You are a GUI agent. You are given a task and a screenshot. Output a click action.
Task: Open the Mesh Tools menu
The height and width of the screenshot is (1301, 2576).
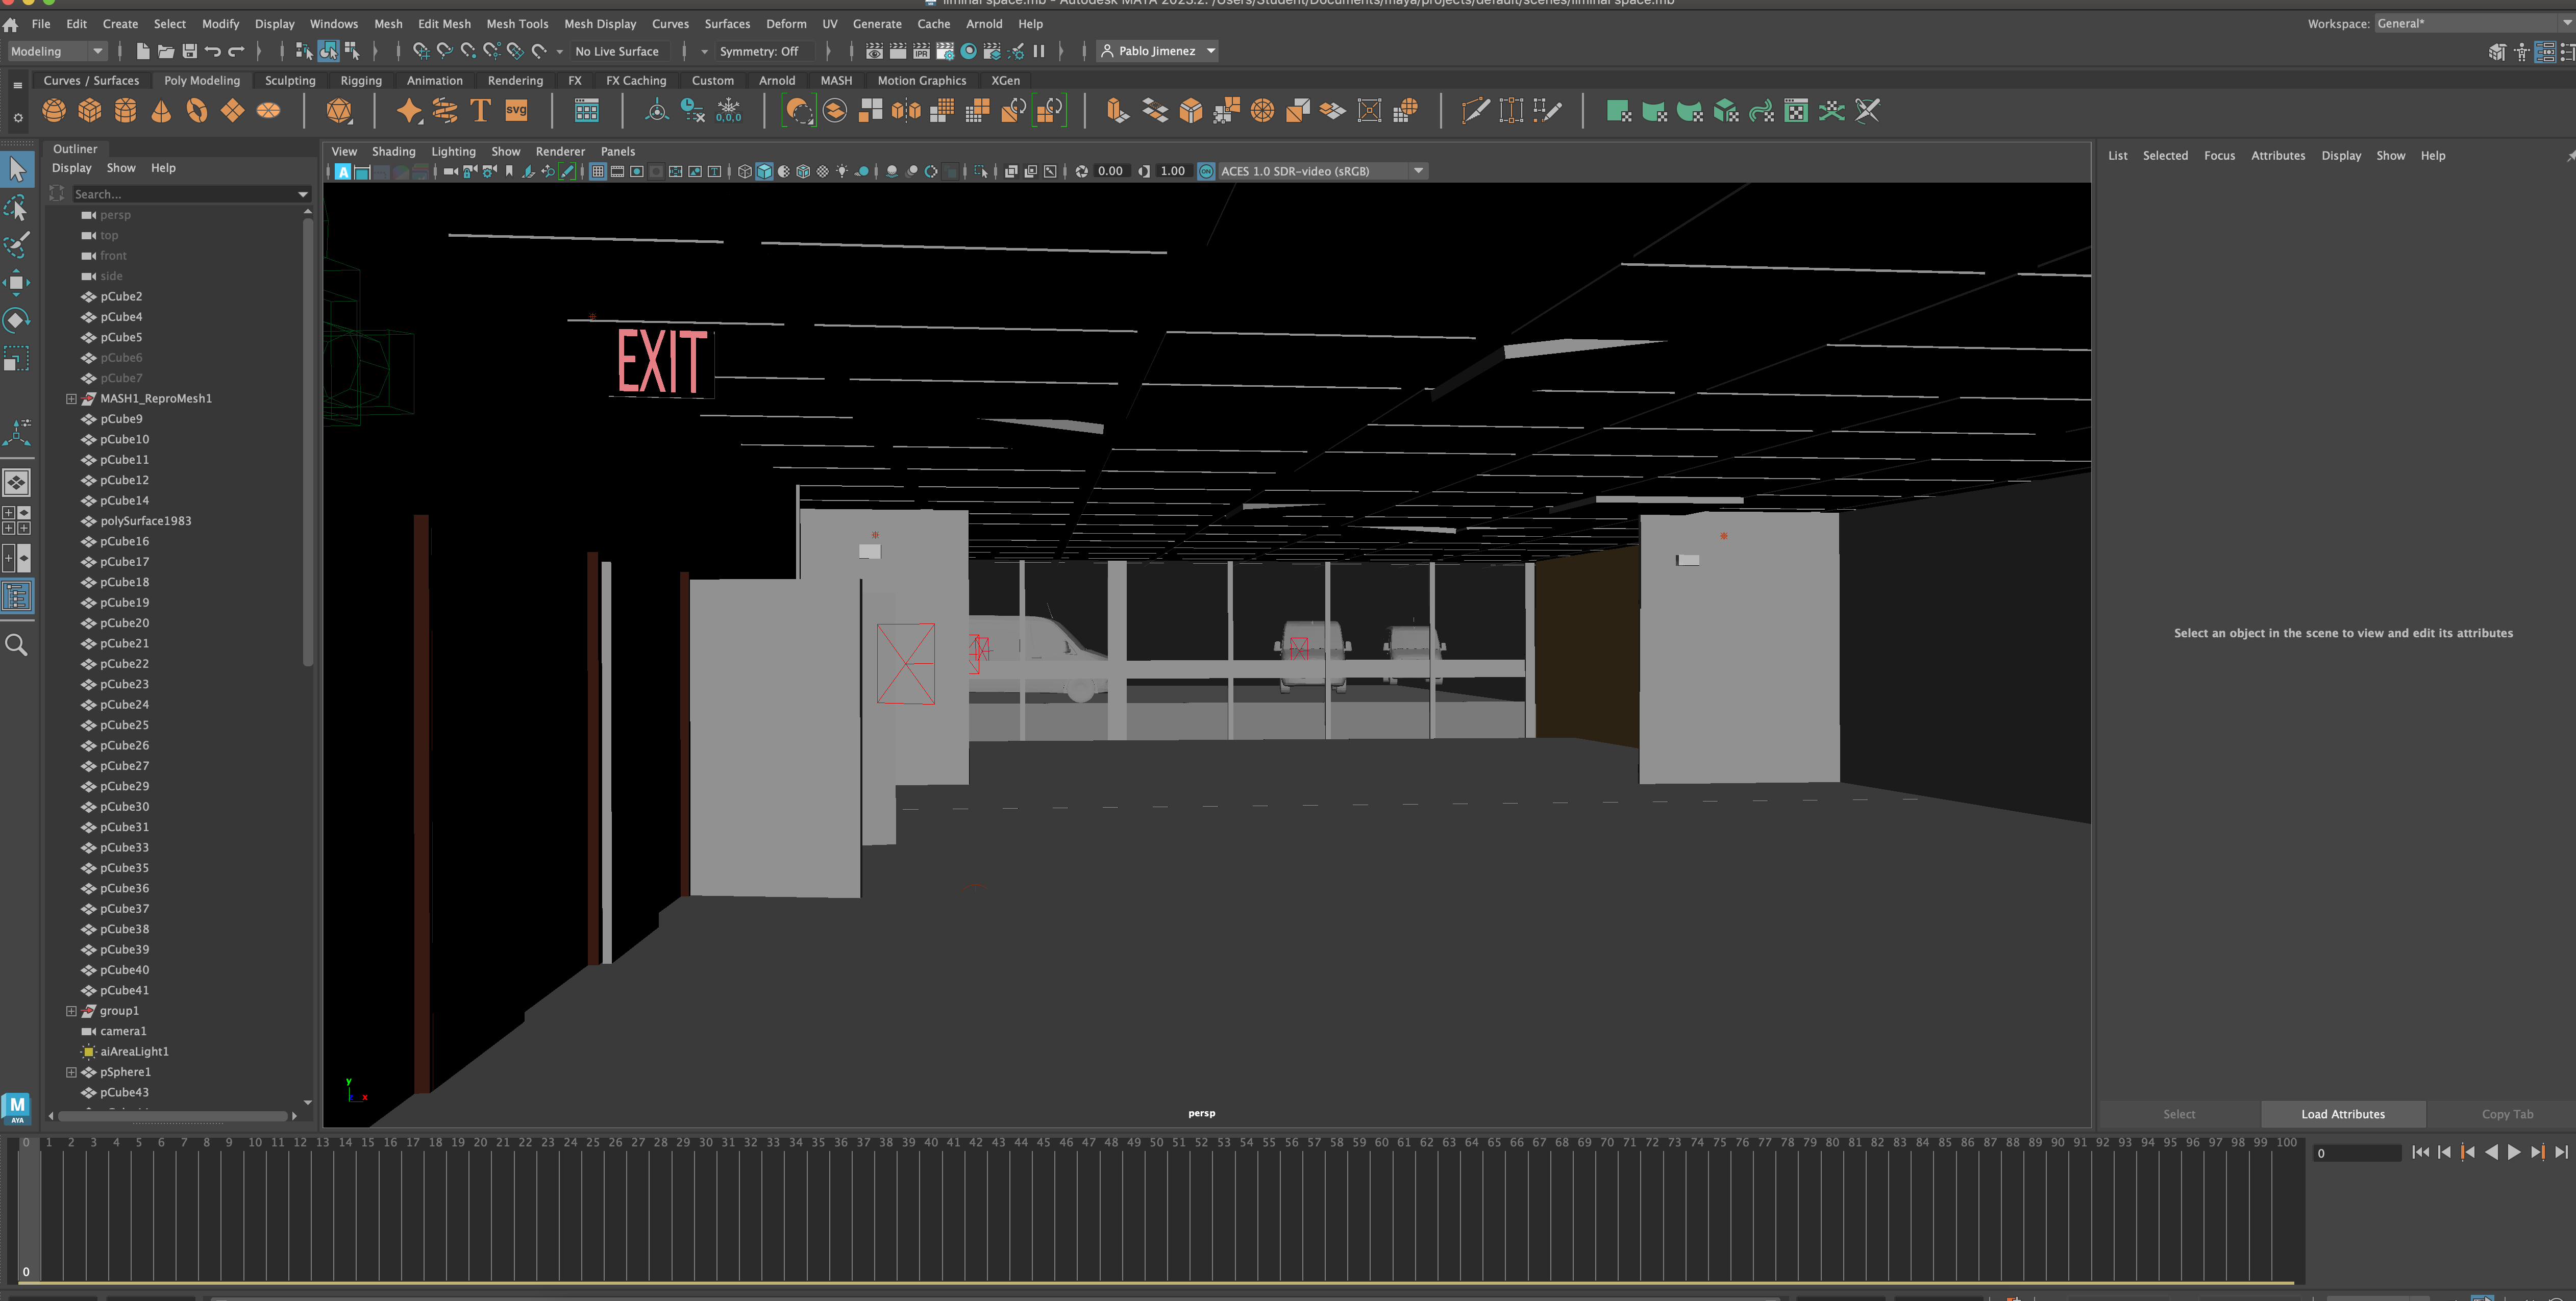coord(517,24)
